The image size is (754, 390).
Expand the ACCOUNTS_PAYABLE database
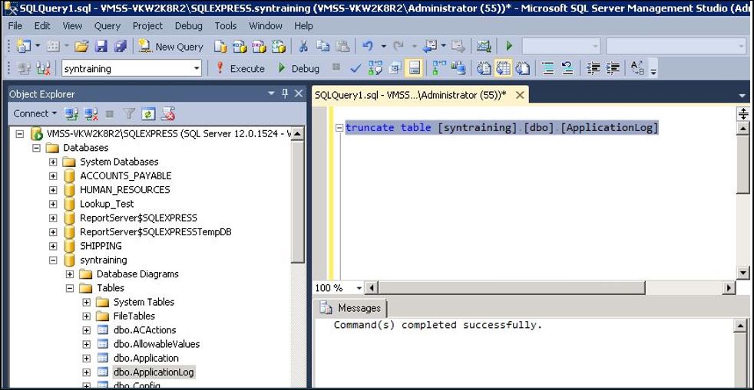[53, 175]
